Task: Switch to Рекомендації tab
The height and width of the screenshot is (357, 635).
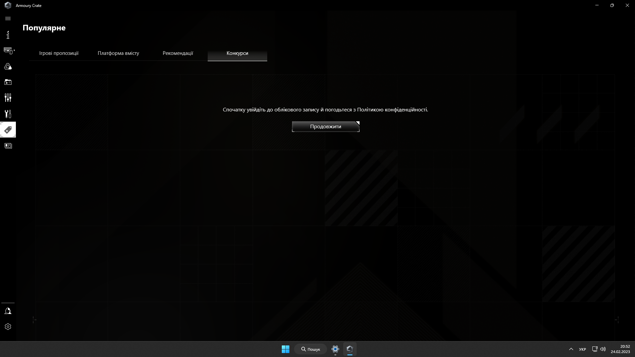Action: 178,53
